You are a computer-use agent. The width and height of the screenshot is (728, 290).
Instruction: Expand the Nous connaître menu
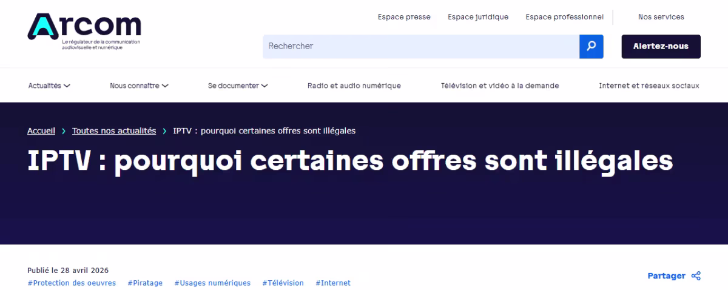tap(139, 86)
